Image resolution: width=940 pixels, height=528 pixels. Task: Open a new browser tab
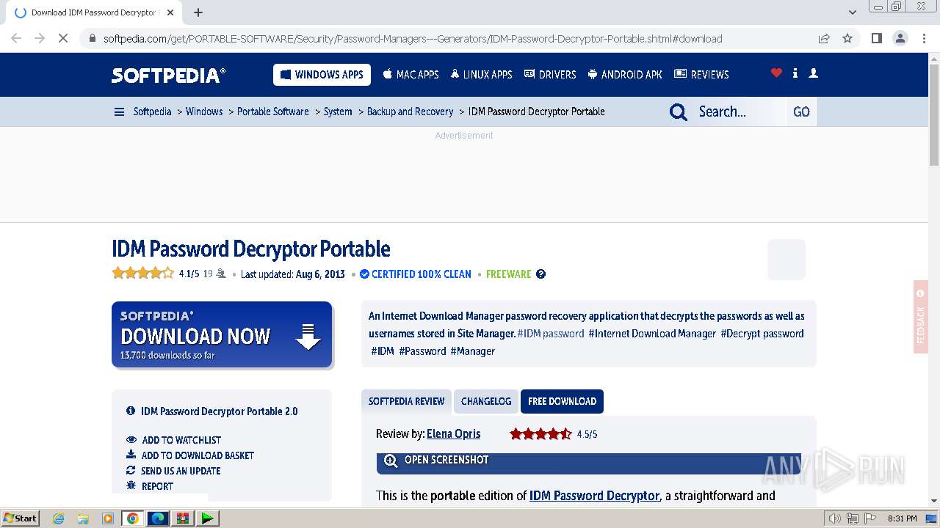pyautogui.click(x=198, y=12)
